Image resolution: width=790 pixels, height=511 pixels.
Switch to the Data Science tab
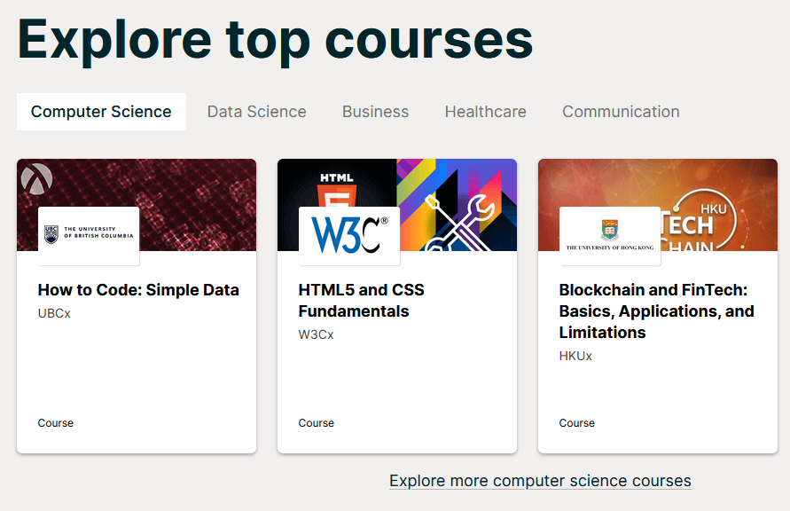click(257, 112)
